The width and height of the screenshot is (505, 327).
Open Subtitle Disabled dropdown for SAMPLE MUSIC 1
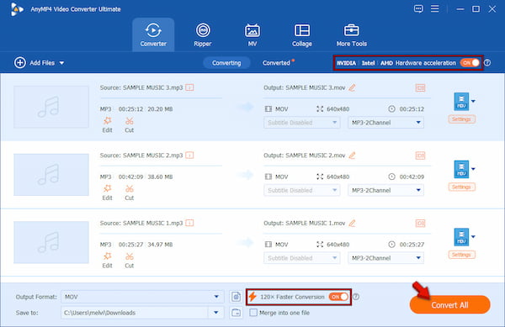coord(302,258)
